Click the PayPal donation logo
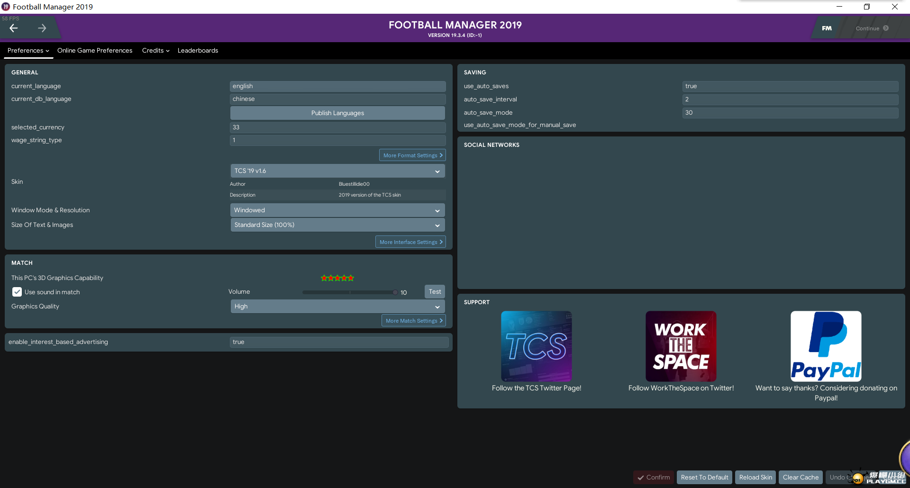 click(826, 346)
